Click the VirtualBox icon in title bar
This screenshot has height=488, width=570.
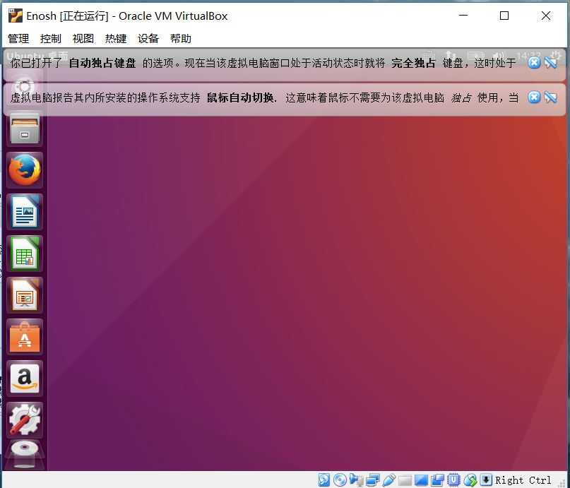point(16,16)
